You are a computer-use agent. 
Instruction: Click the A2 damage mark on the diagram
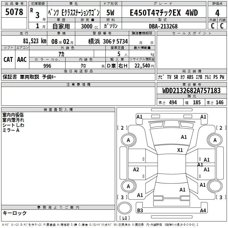pyautogui.click(x=136, y=170)
